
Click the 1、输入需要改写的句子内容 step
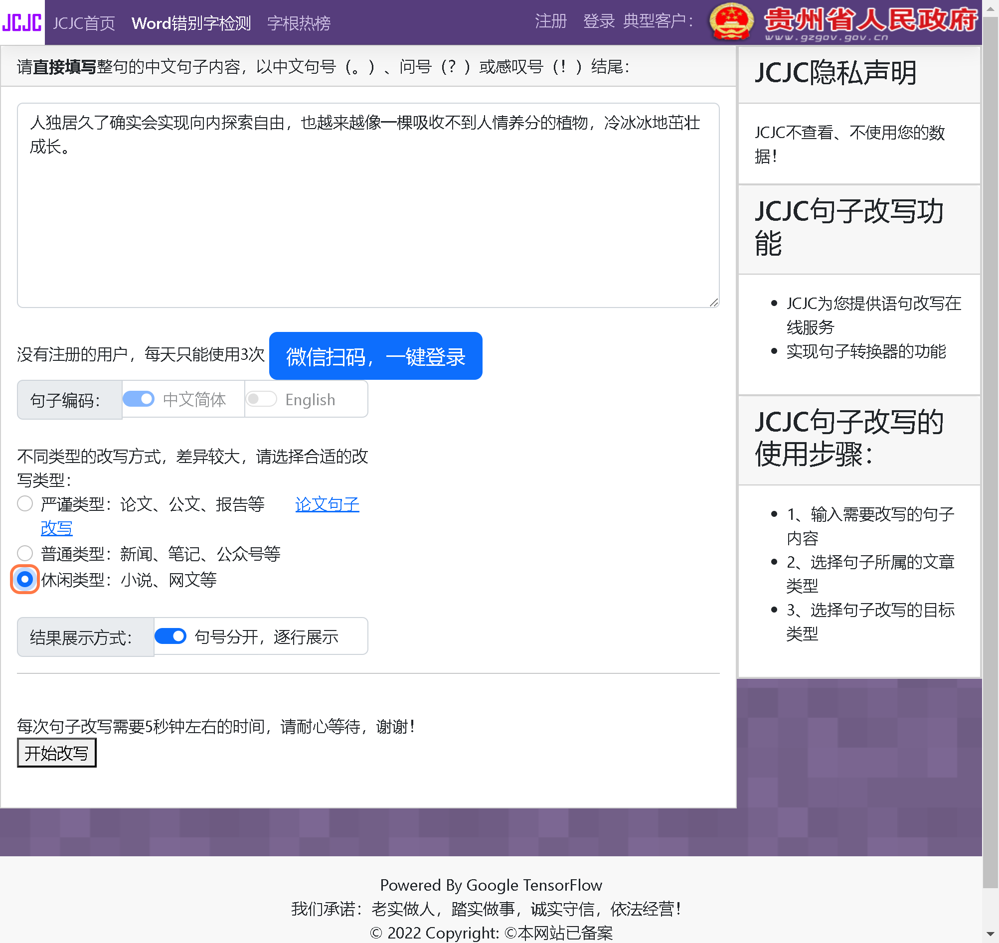click(870, 526)
